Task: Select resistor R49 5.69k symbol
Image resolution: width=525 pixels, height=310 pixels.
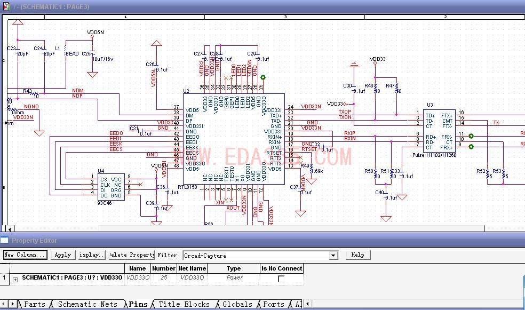Action: [x=312, y=168]
